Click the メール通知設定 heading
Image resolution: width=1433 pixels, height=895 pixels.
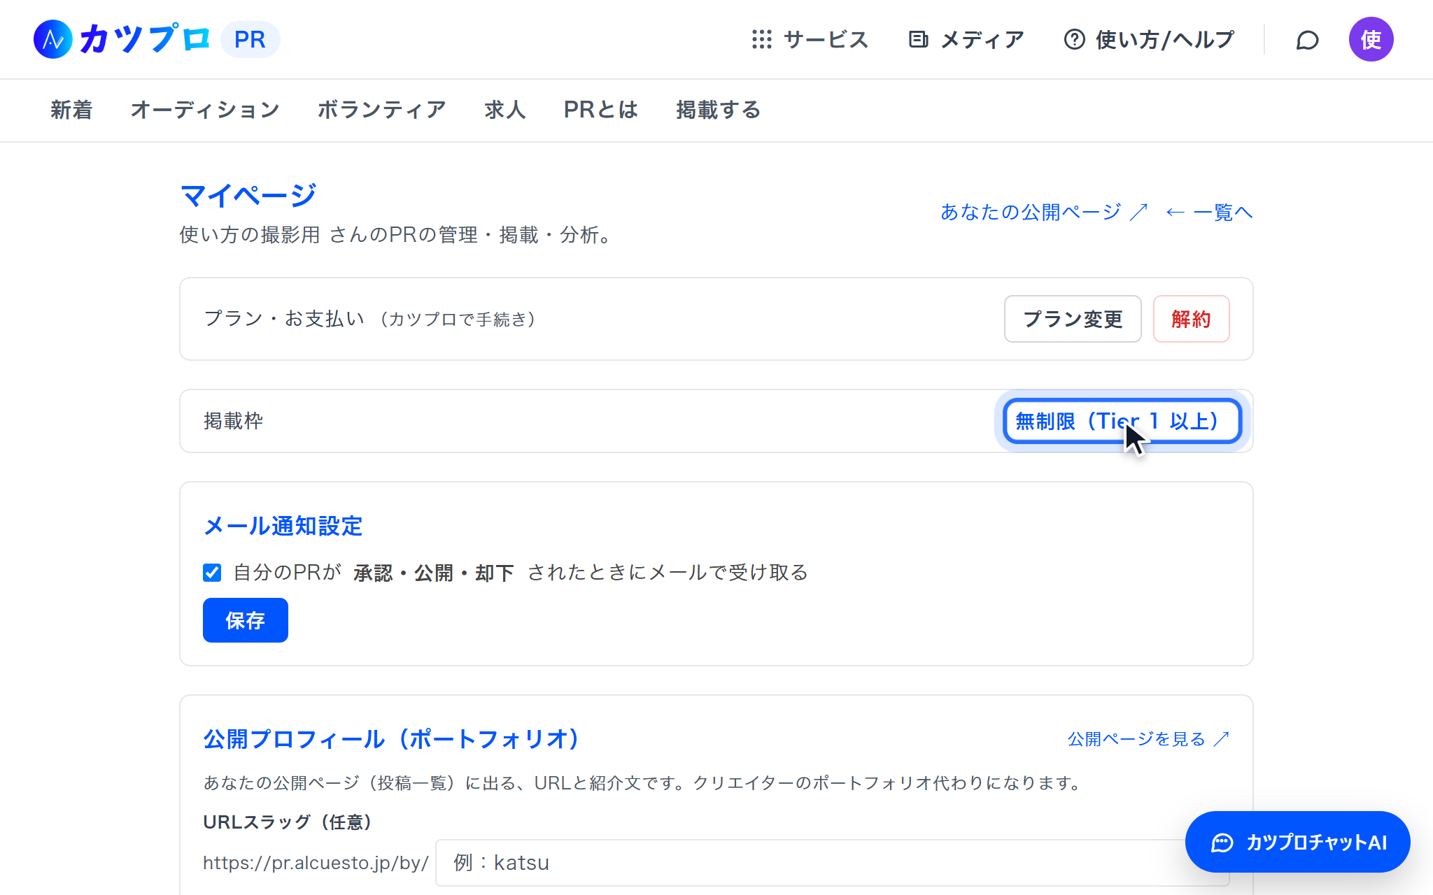(283, 526)
